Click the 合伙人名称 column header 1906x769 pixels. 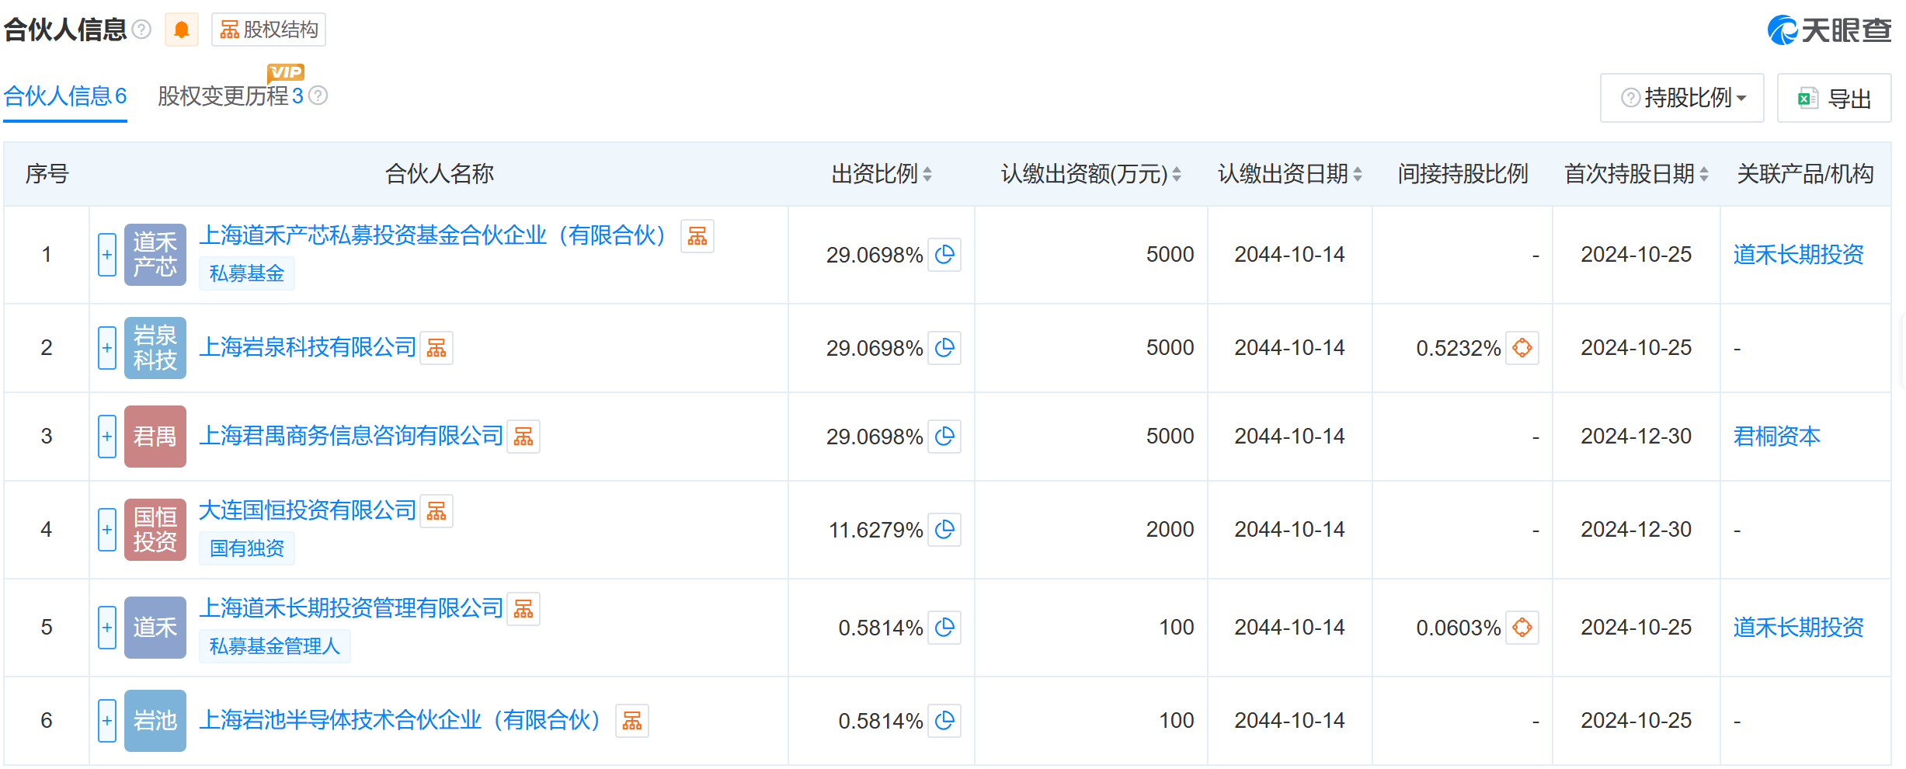coord(440,174)
